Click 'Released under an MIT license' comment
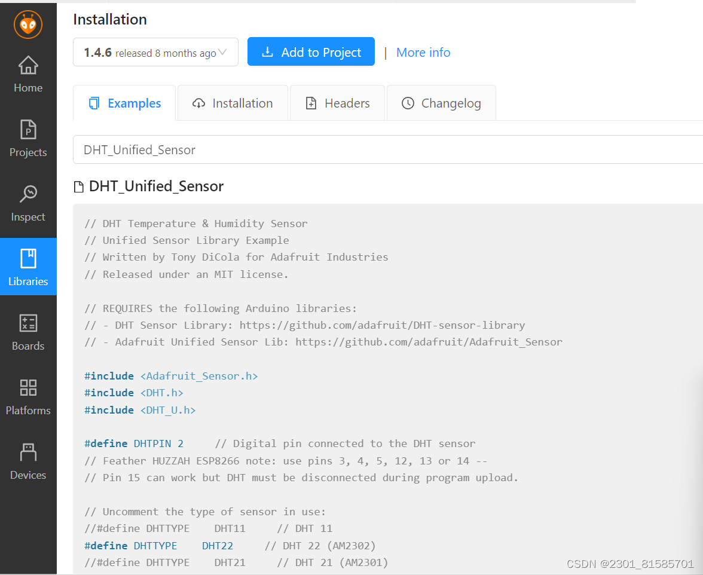The image size is (703, 575). pyautogui.click(x=187, y=274)
